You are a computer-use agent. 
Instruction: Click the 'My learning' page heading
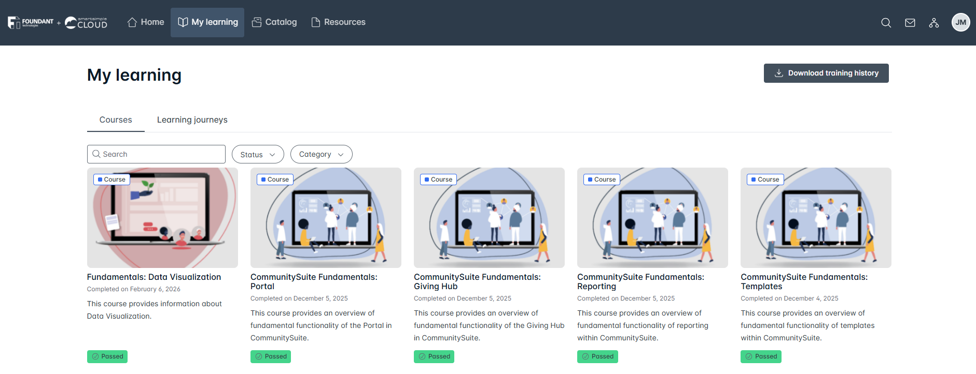[x=134, y=75]
